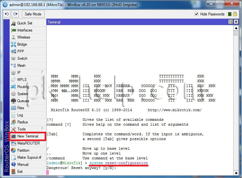
Task: Open Quick Set menu item
Action: click(x=24, y=23)
